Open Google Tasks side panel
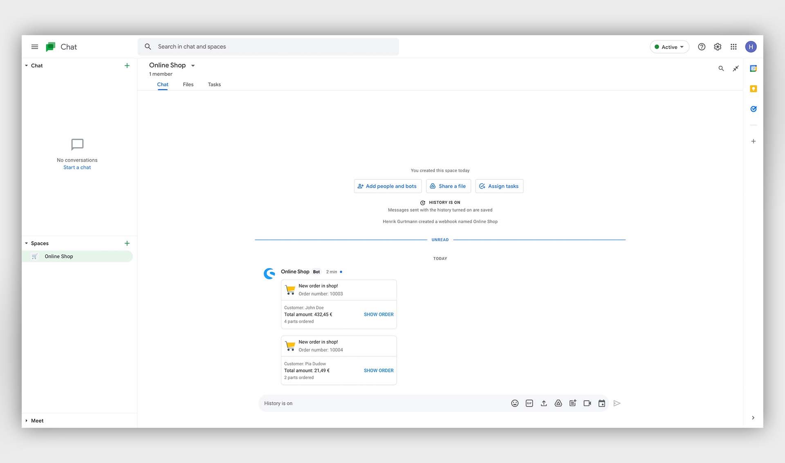 pos(753,109)
